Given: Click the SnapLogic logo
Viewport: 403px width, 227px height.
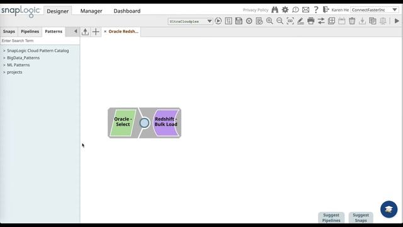Looking at the screenshot, I should 21,11.
